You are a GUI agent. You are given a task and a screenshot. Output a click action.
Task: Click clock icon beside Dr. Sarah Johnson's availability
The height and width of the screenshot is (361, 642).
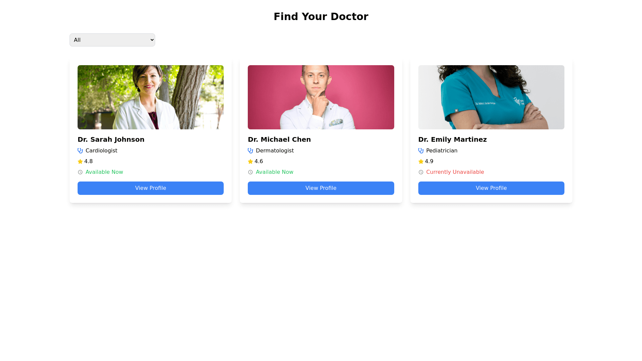click(80, 172)
